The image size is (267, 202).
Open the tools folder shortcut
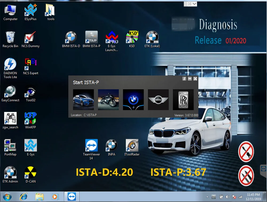click(50, 12)
